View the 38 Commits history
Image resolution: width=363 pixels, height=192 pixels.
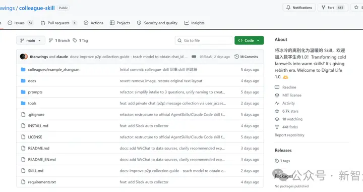tap(246, 57)
